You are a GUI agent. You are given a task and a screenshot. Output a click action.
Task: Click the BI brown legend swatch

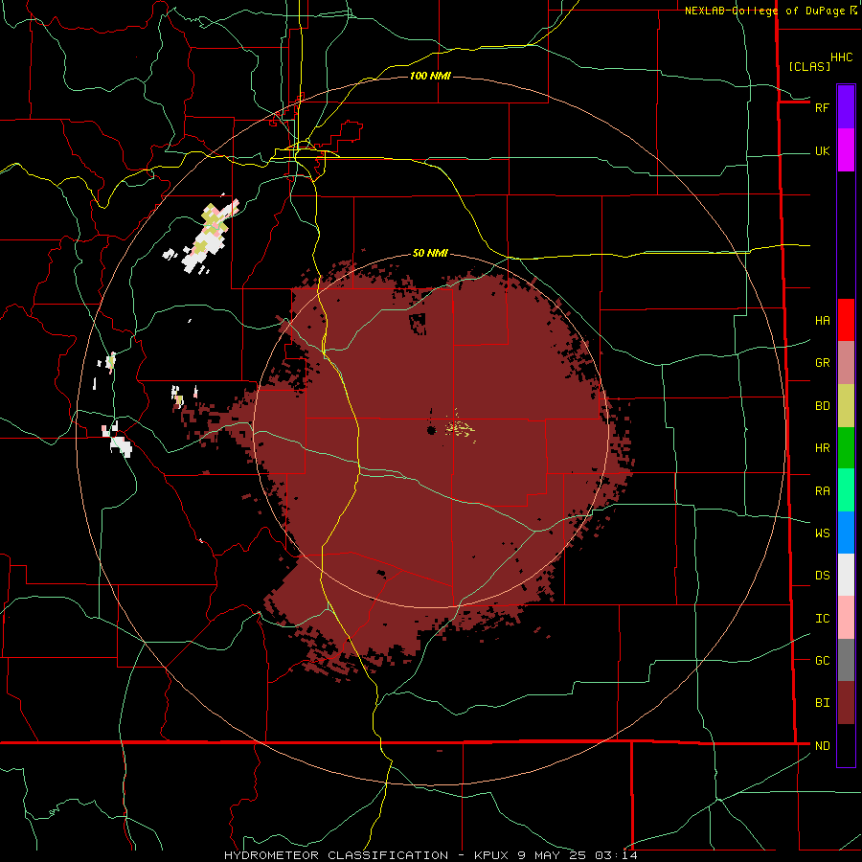coord(846,703)
